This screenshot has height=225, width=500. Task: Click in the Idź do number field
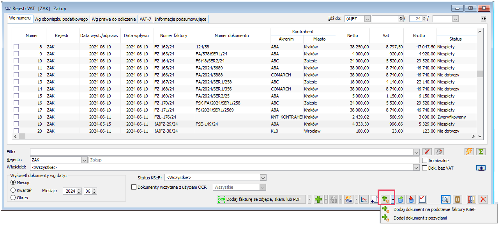385,19
